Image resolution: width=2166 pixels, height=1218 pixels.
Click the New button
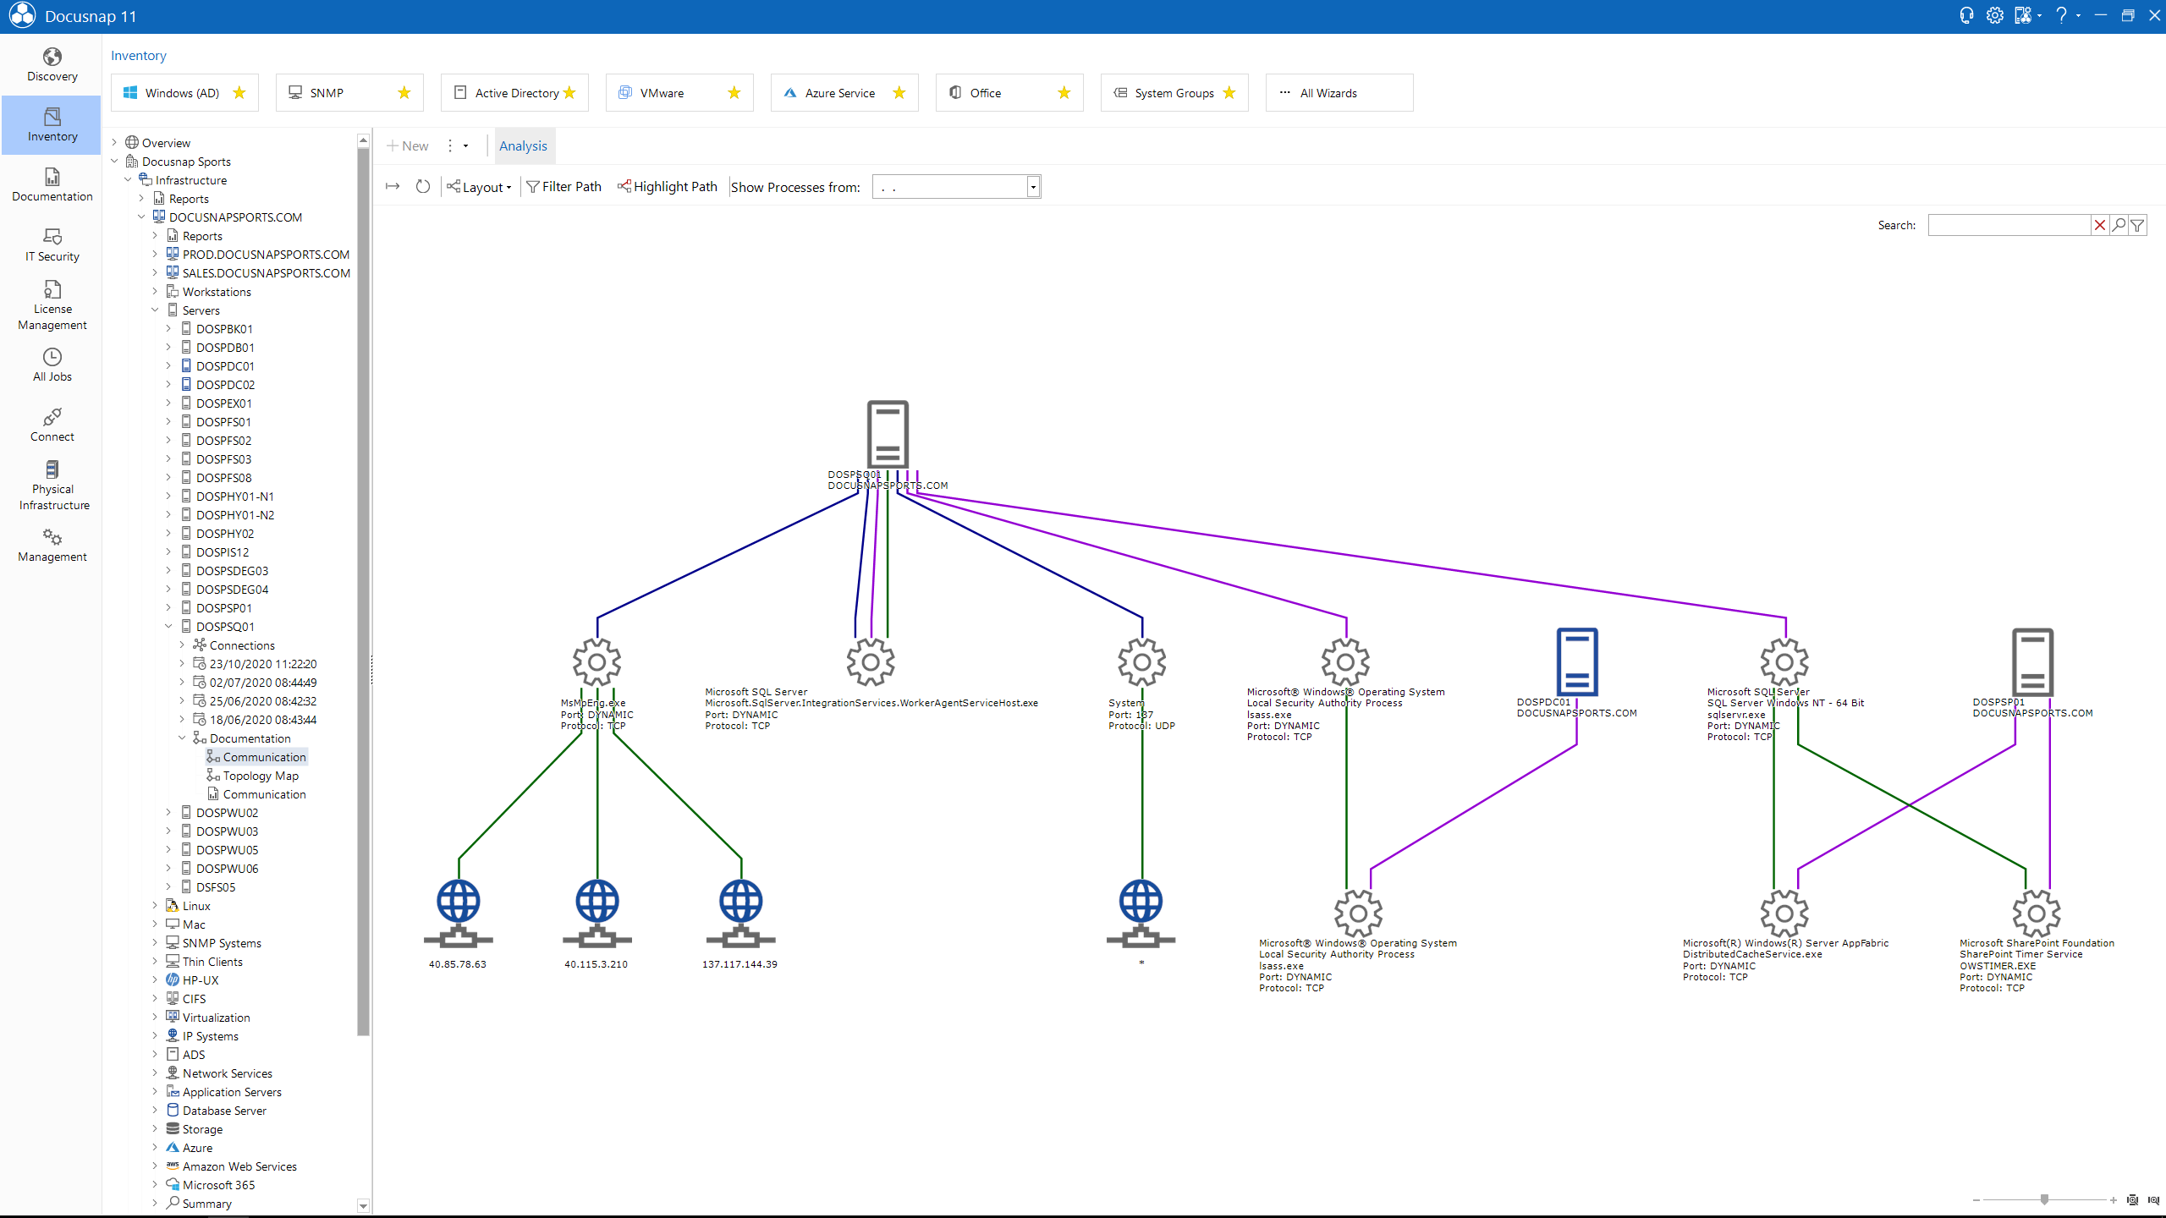pos(408,145)
